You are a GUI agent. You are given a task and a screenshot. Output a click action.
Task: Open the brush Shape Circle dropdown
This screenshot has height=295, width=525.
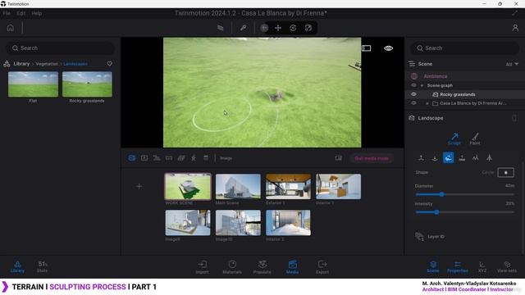pos(505,172)
